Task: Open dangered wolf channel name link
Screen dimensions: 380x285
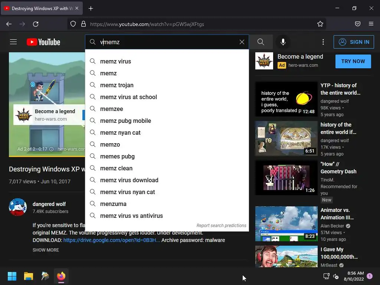Action: point(49,204)
